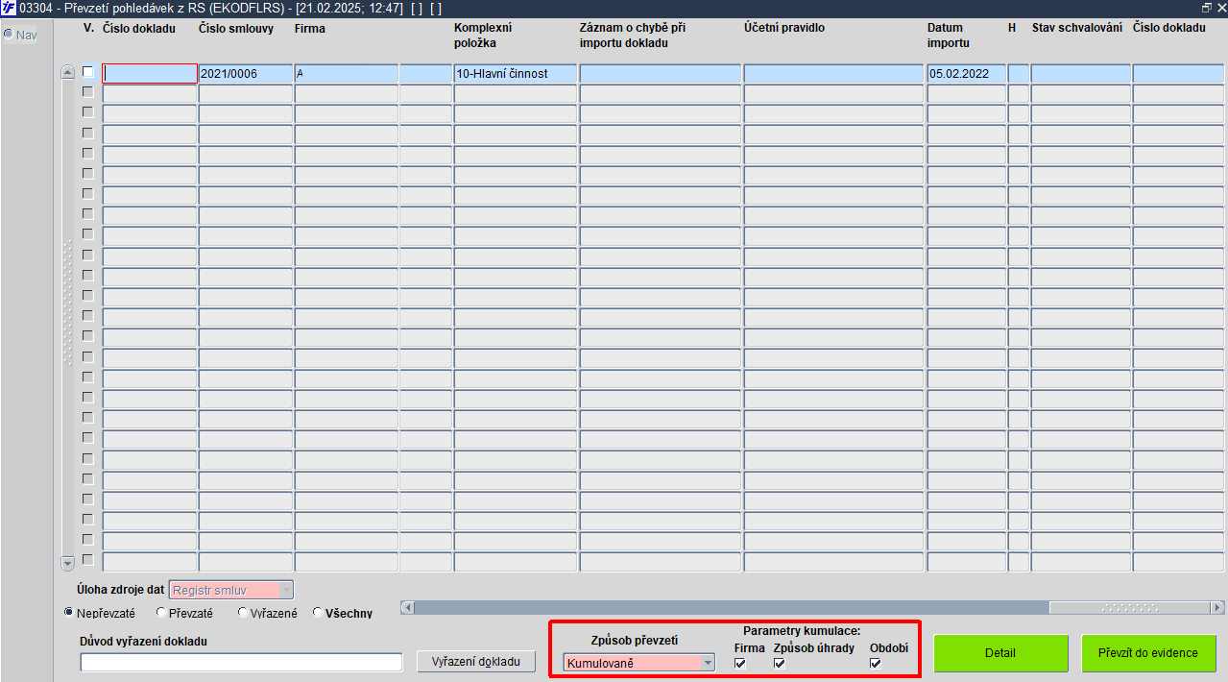Click the Firma cell containing A
The height and width of the screenshot is (682, 1228).
347,74
